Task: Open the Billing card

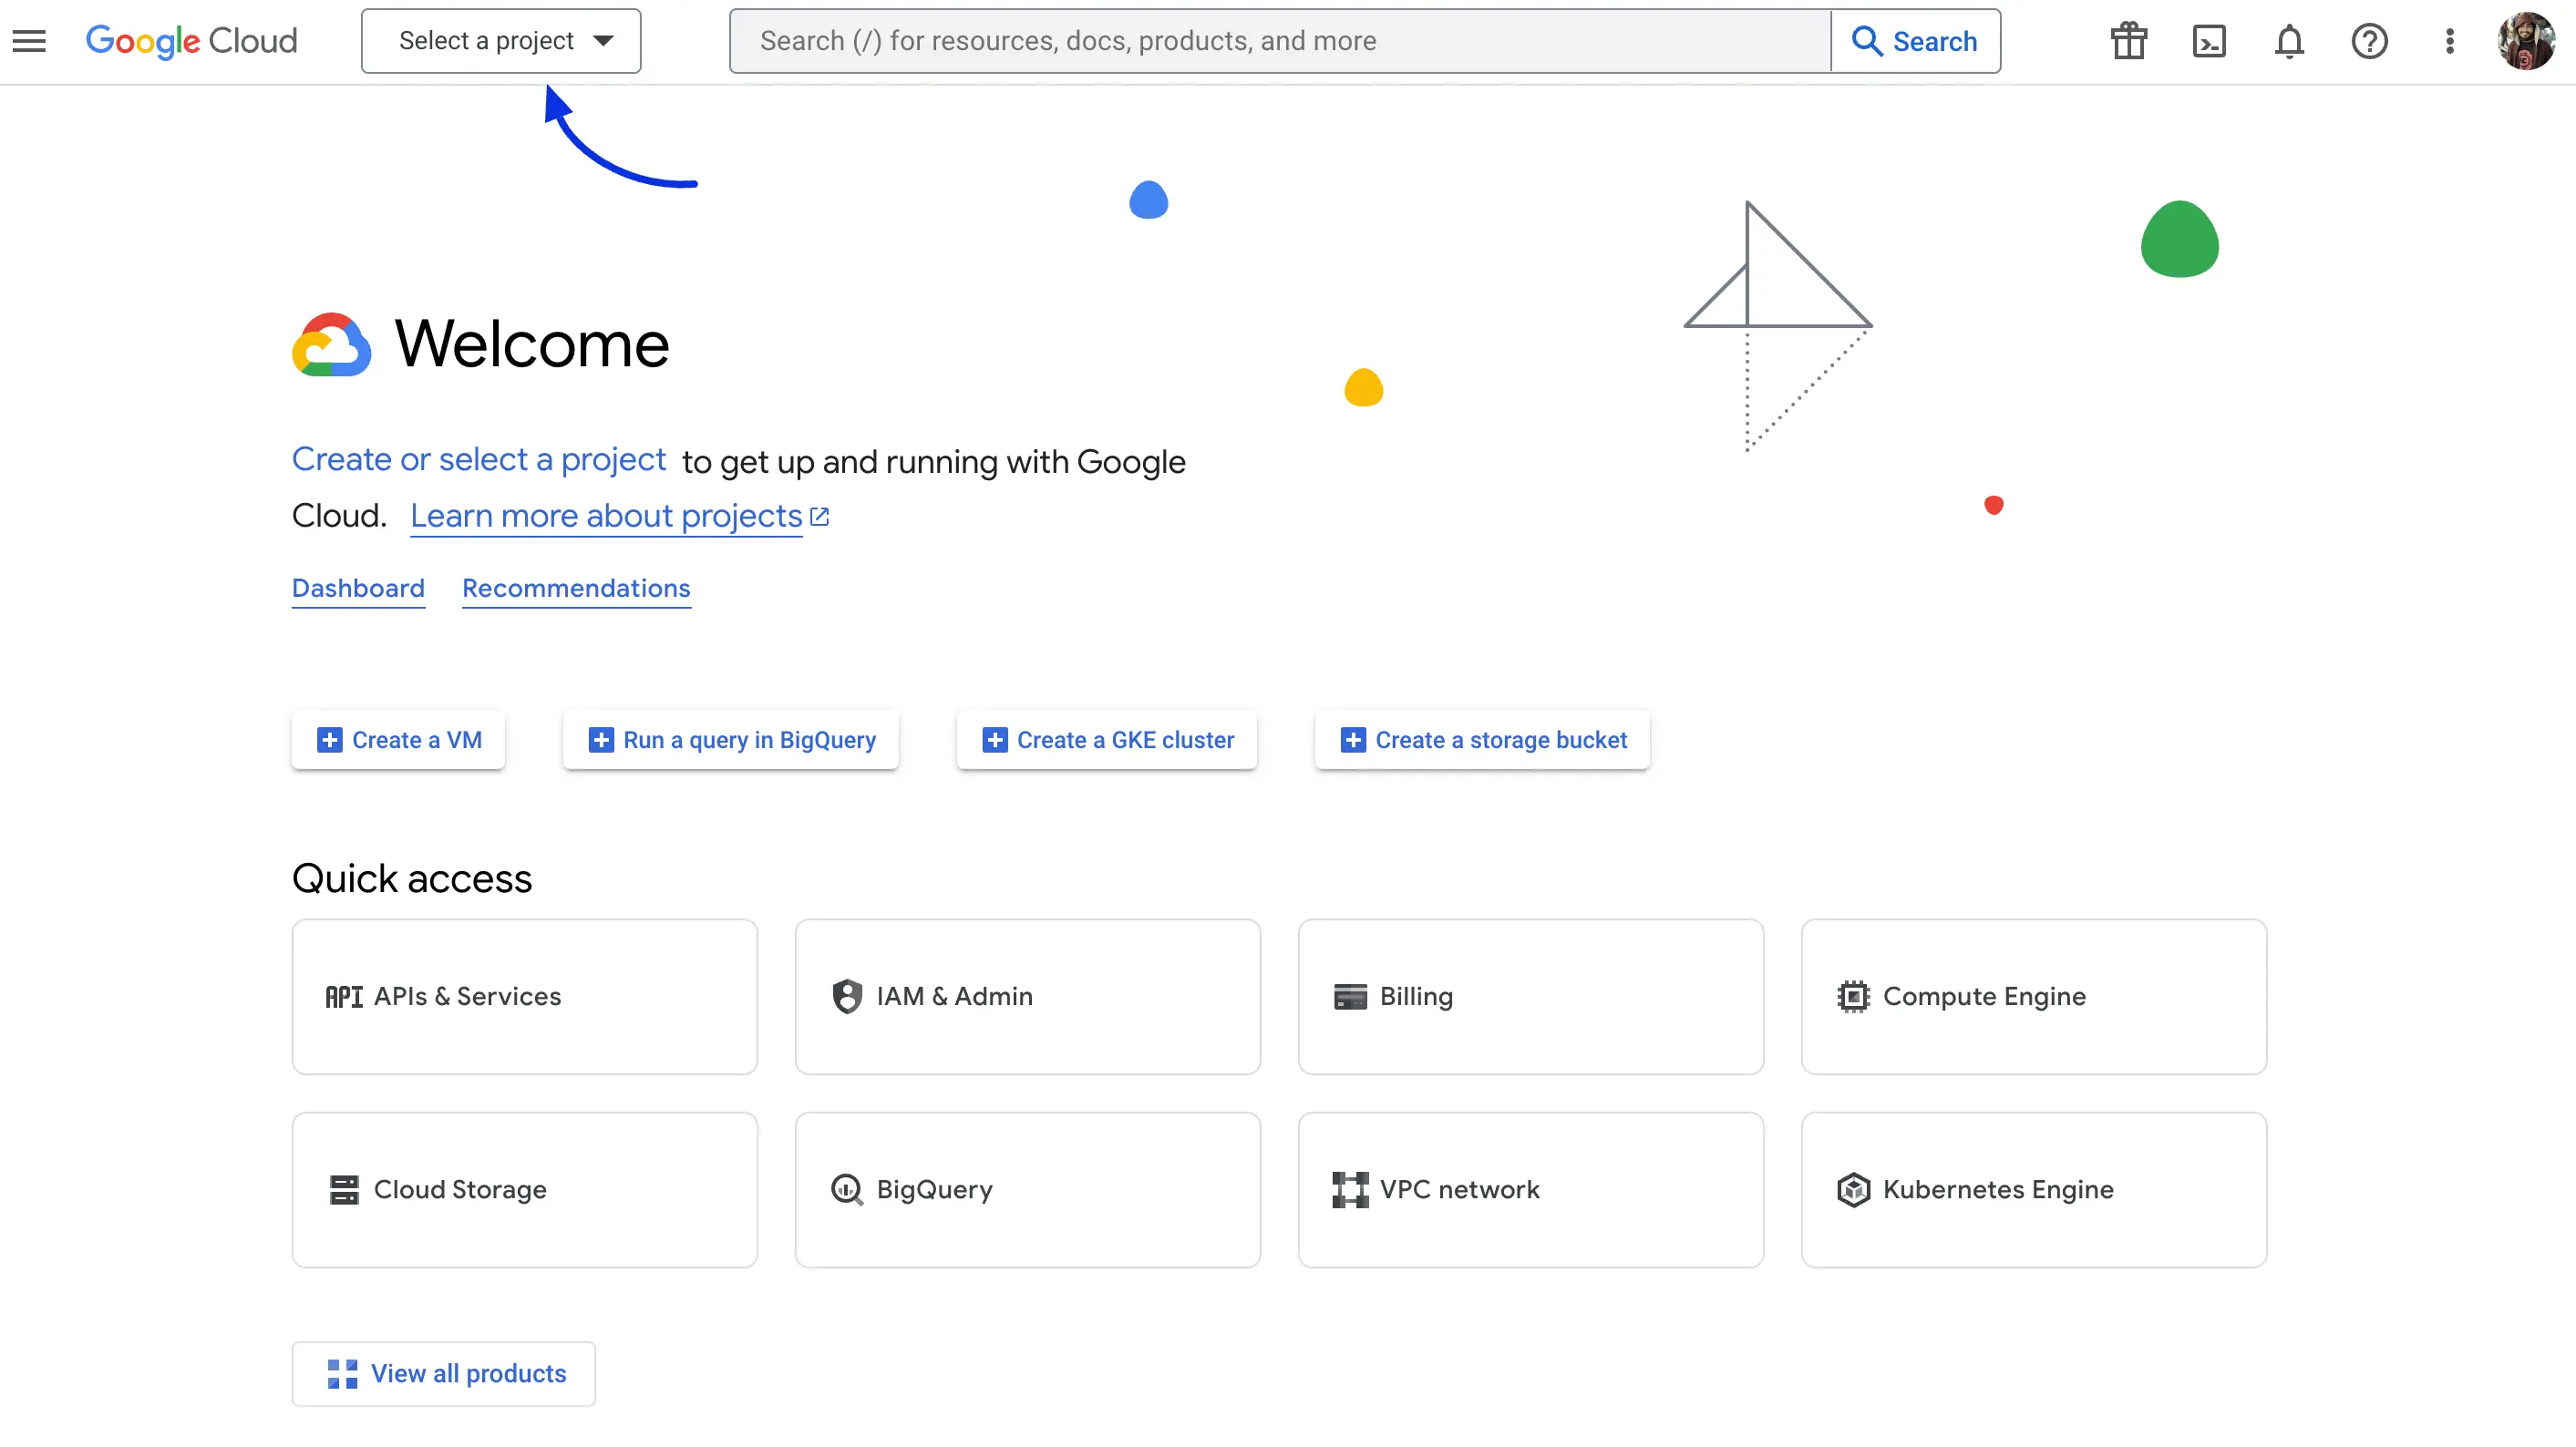Action: pos(1531,997)
